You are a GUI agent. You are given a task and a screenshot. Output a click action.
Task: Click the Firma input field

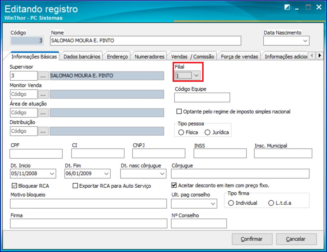[89, 224]
